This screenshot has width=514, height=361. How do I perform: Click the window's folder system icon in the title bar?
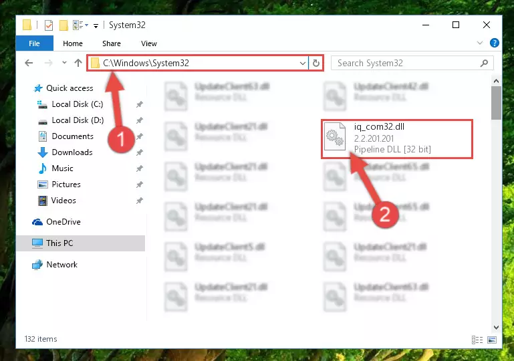click(27, 25)
